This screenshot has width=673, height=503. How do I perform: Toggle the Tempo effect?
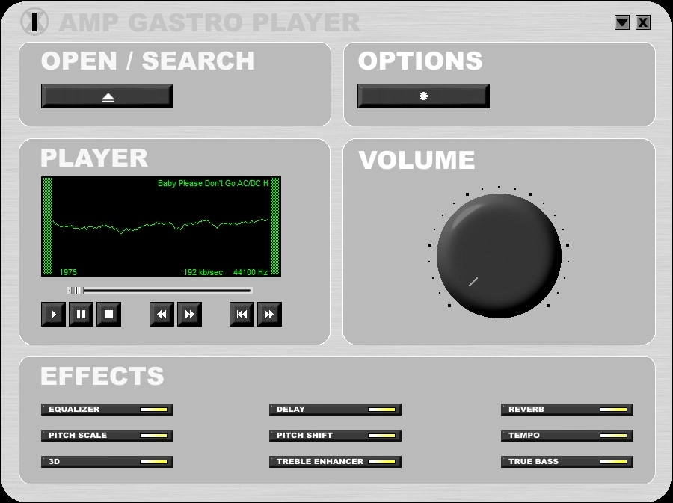[567, 436]
